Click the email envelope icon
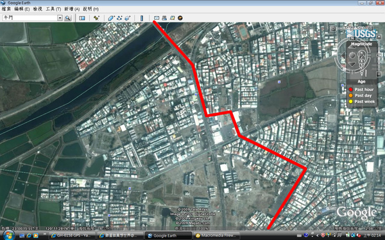The width and height of the screenshot is (385, 240). click(157, 18)
